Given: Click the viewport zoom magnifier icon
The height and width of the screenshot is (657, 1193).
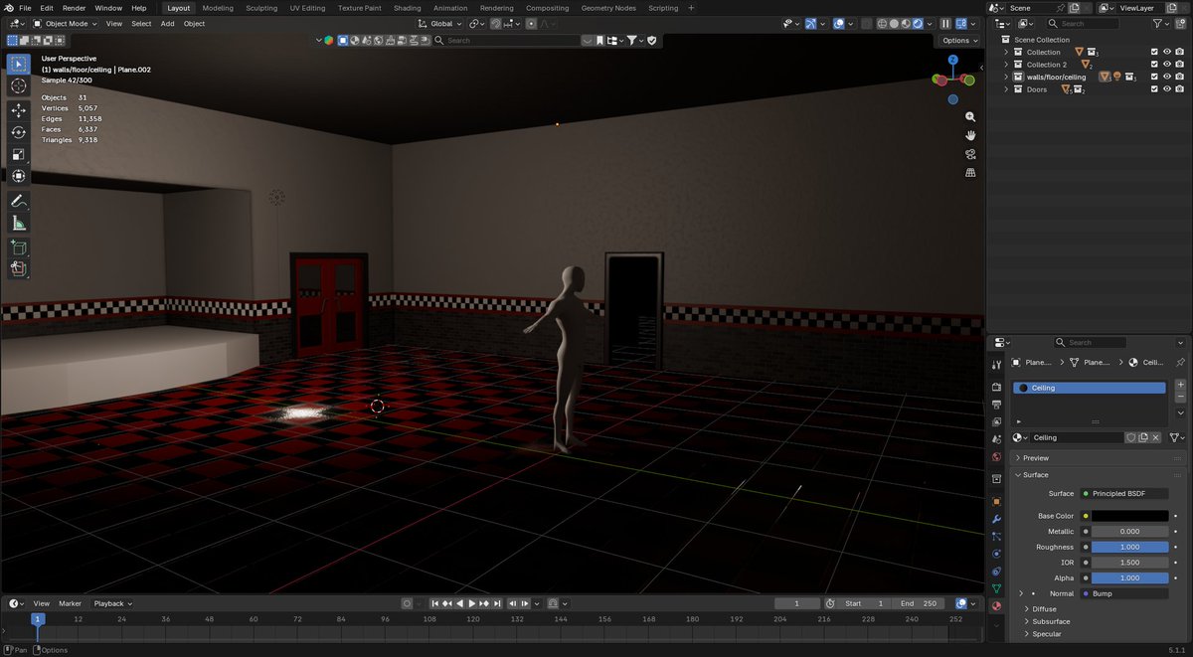Looking at the screenshot, I should [x=970, y=117].
